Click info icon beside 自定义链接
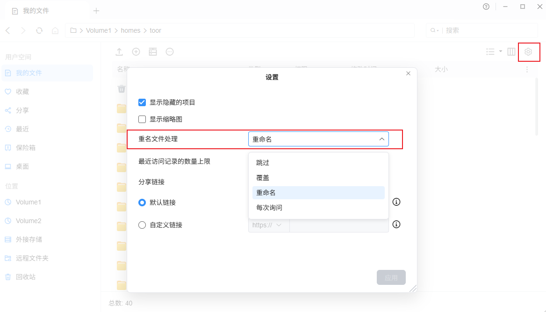Viewport: 546px width, 312px height. (396, 225)
